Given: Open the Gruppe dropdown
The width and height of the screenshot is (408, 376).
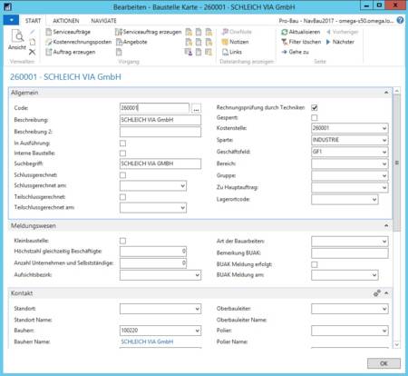Looking at the screenshot, I should pos(384,175).
